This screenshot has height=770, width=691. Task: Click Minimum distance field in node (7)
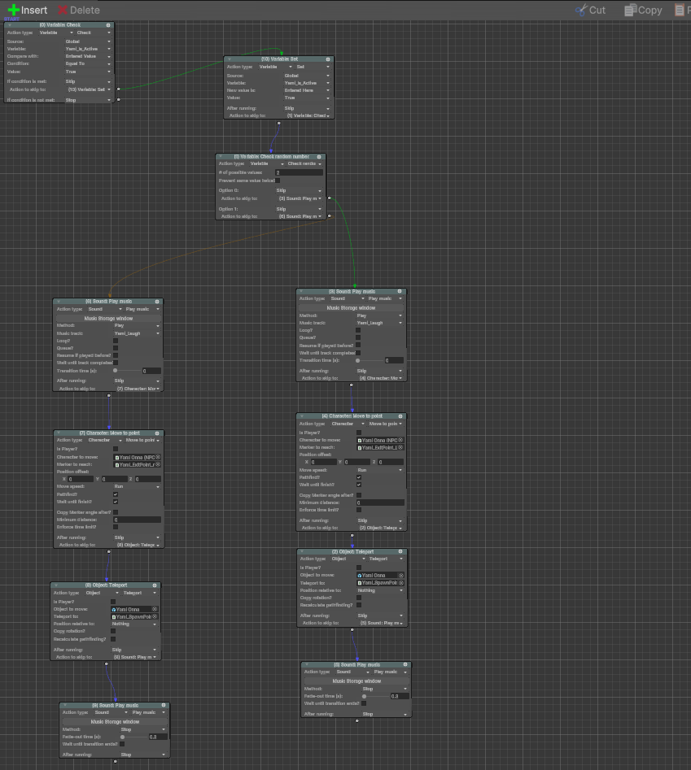137,520
